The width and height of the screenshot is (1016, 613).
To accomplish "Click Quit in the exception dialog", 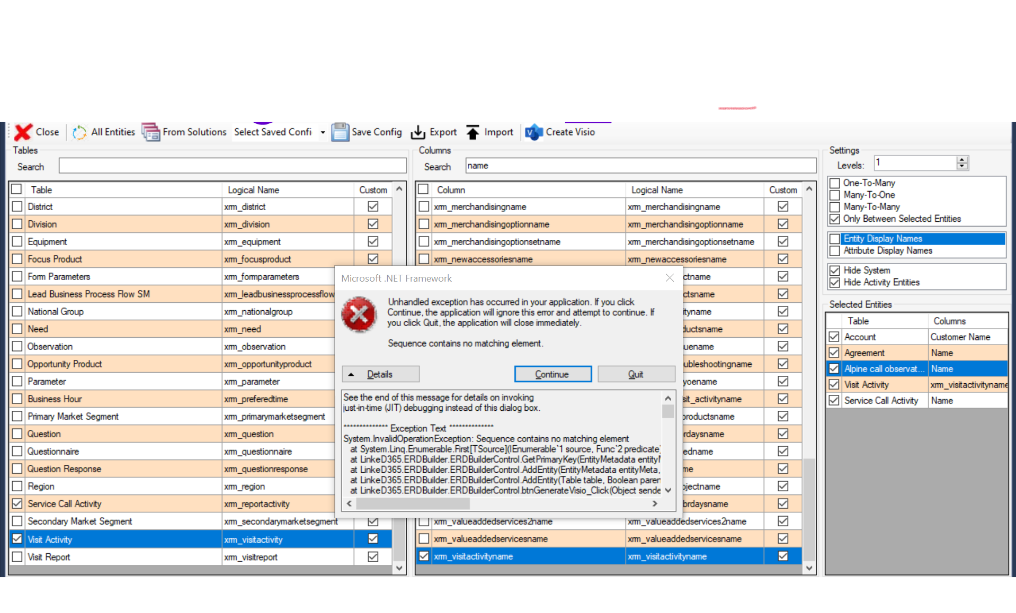I will pyautogui.click(x=636, y=374).
